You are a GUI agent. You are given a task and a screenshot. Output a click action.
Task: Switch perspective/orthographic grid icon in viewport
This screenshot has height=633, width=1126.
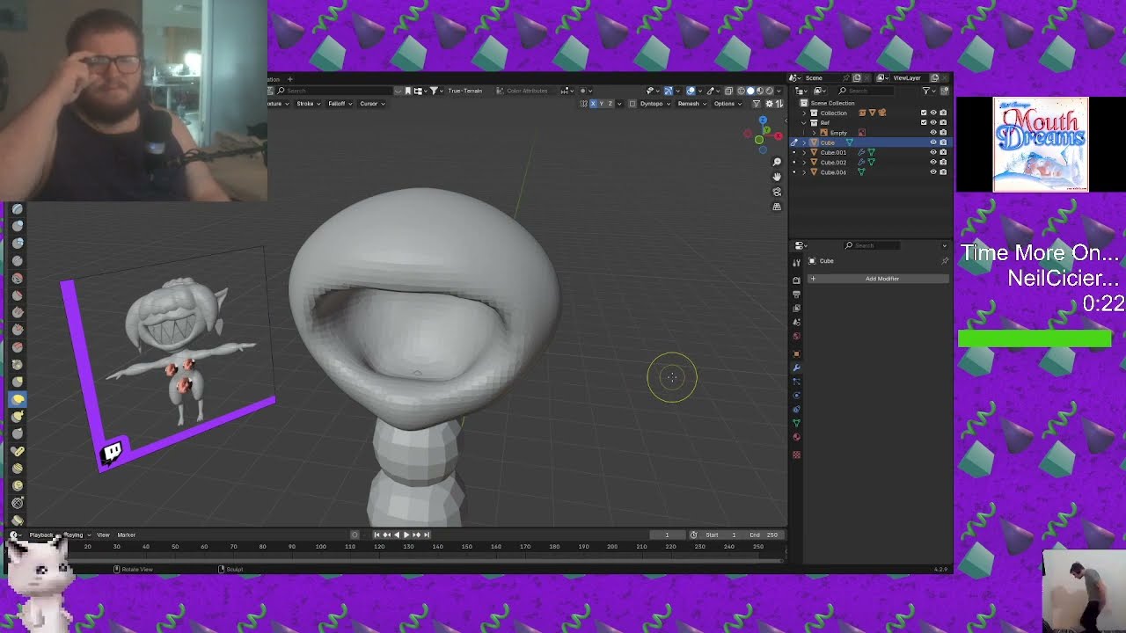(777, 207)
